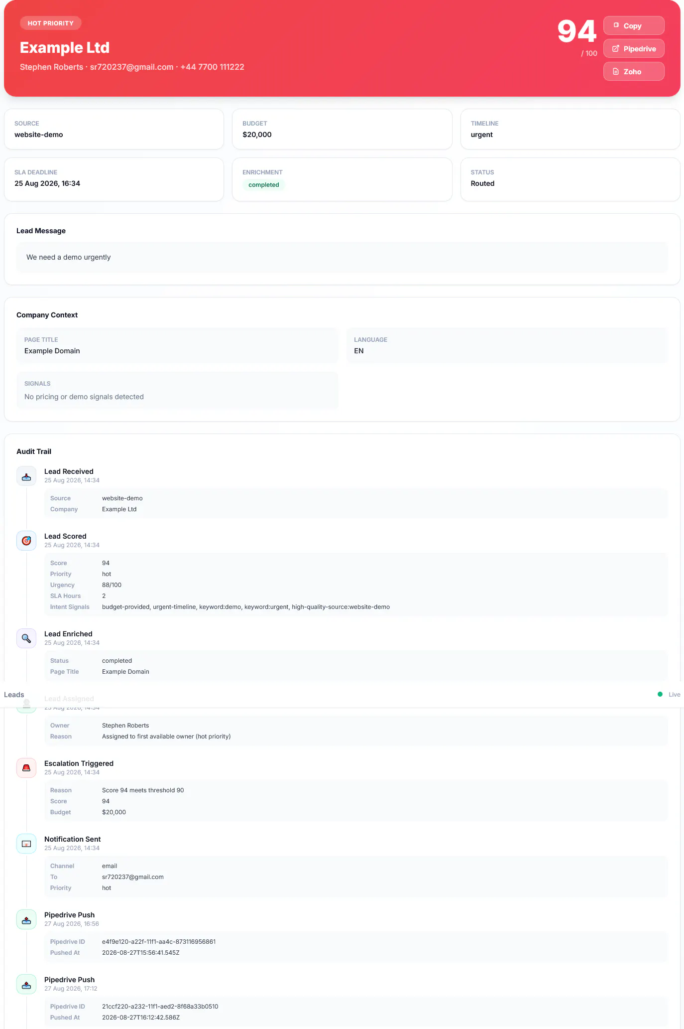
Task: Click 'Score 94 meets threshold 90' reason
Action: (143, 790)
